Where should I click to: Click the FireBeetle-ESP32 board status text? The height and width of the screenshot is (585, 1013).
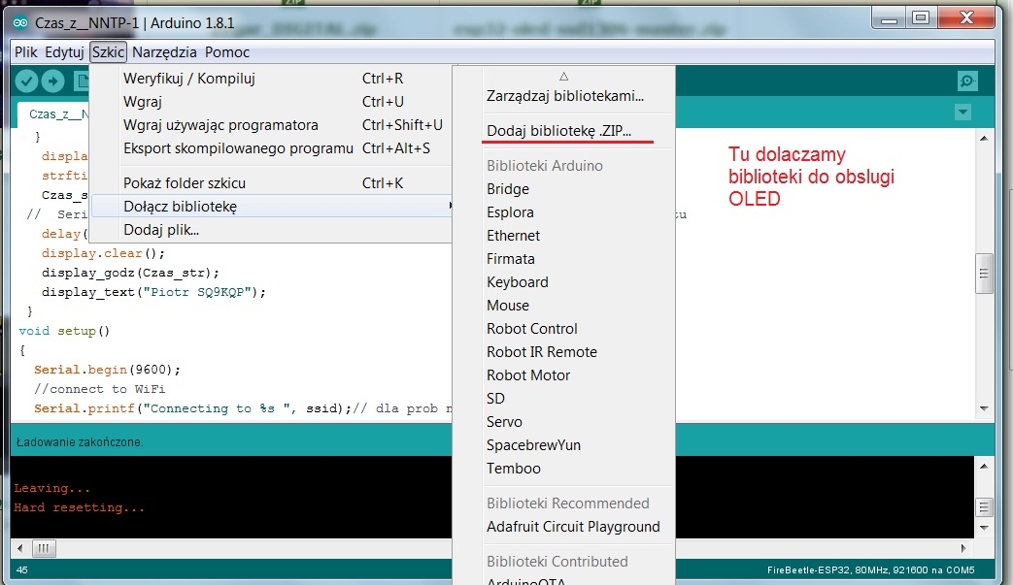pos(870,570)
